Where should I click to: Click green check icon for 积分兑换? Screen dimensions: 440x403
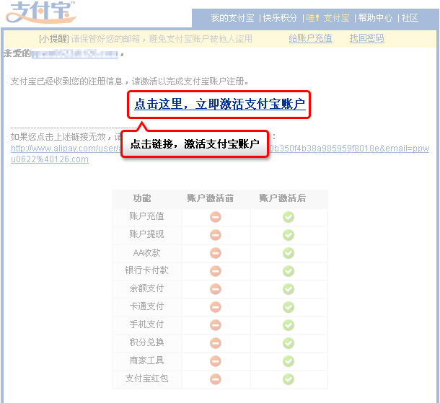click(x=289, y=343)
